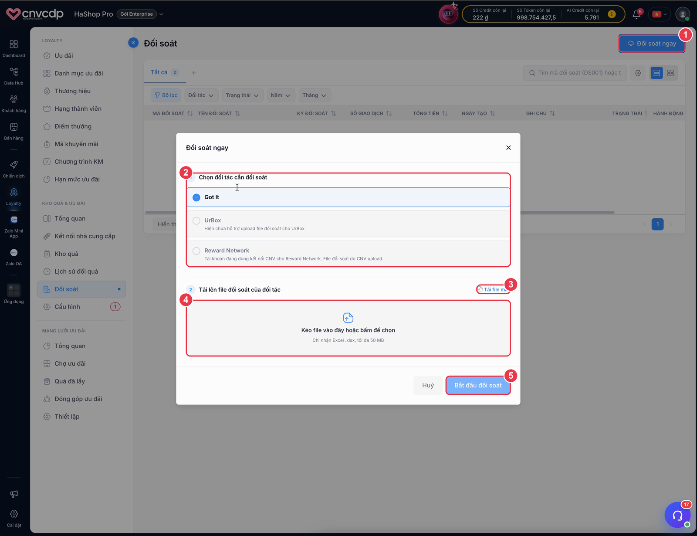This screenshot has height=536, width=697.
Task: Click the reconciliation code search field
Action: click(x=575, y=73)
